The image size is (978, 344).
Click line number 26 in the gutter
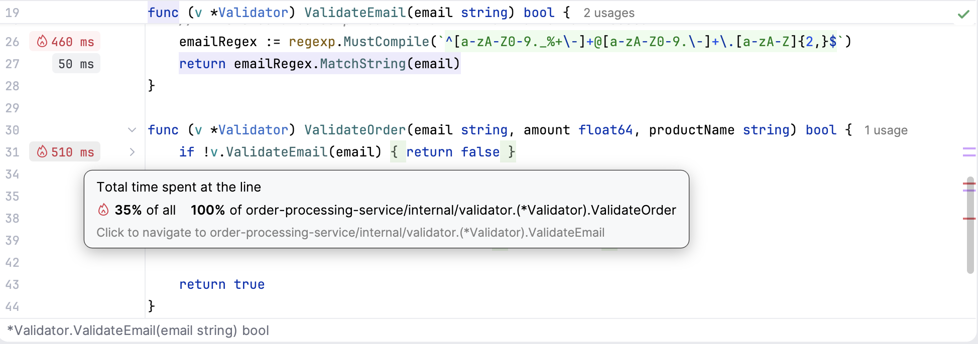(x=12, y=42)
